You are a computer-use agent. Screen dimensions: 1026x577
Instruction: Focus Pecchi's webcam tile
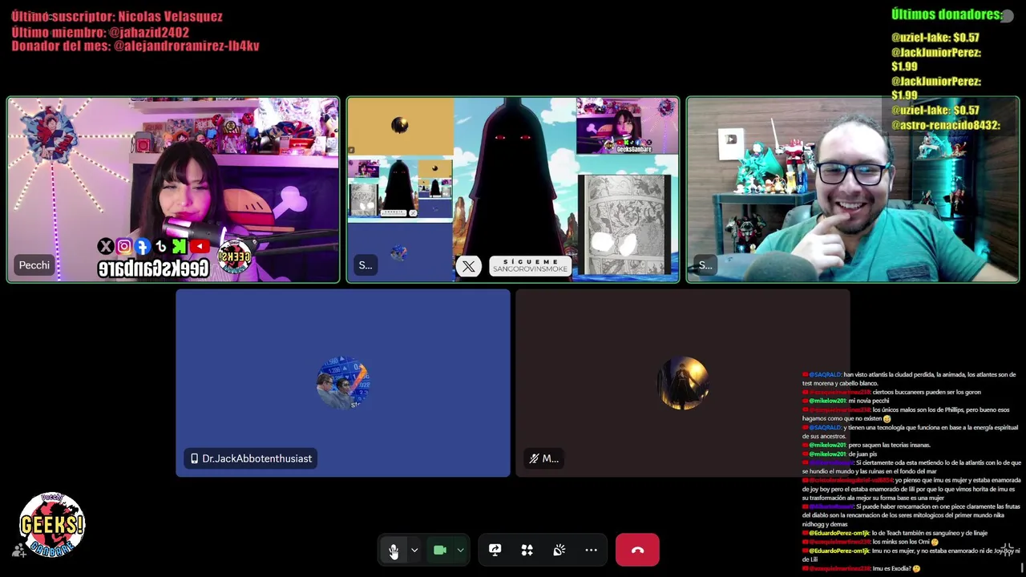[173, 190]
